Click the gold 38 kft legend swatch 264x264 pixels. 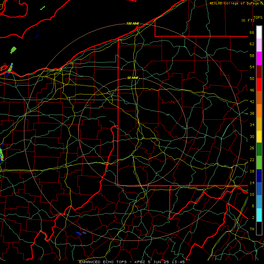tap(259, 124)
